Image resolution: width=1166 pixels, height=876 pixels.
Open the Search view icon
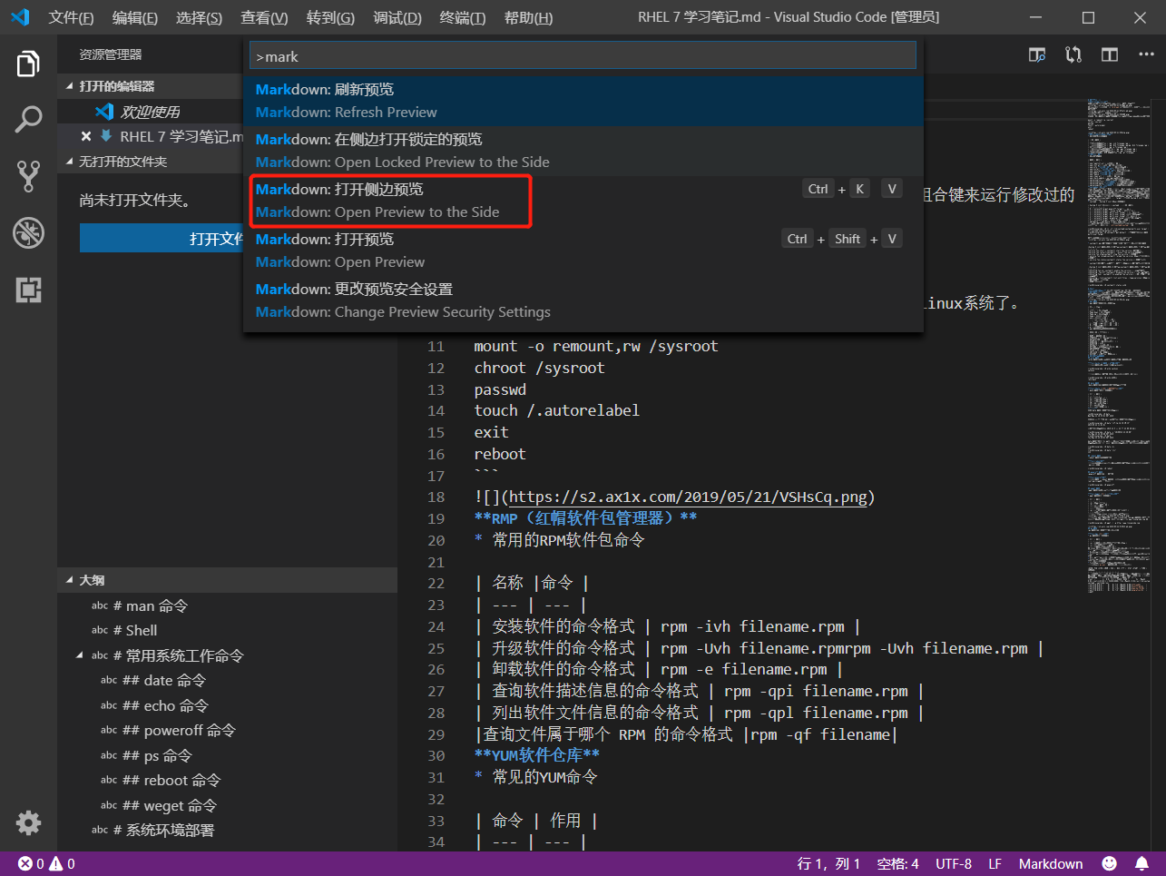point(28,119)
